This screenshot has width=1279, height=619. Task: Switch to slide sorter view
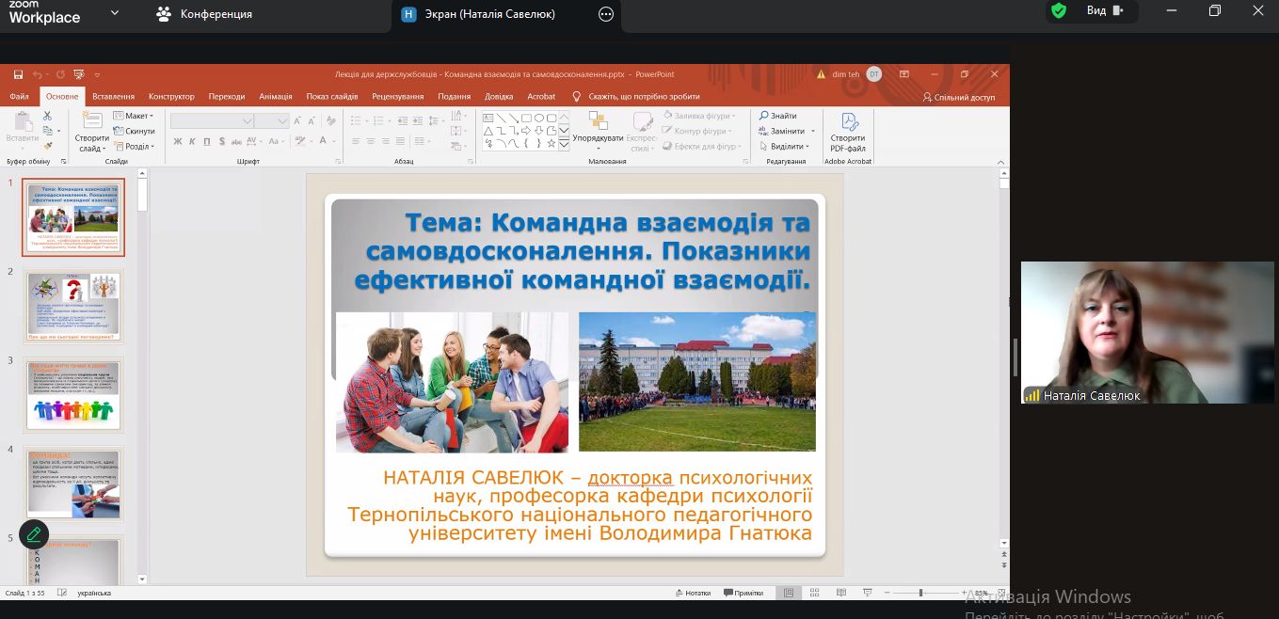(814, 593)
